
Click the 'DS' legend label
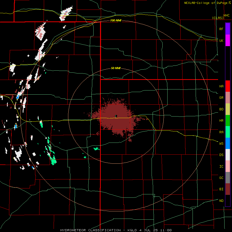coord(221,155)
